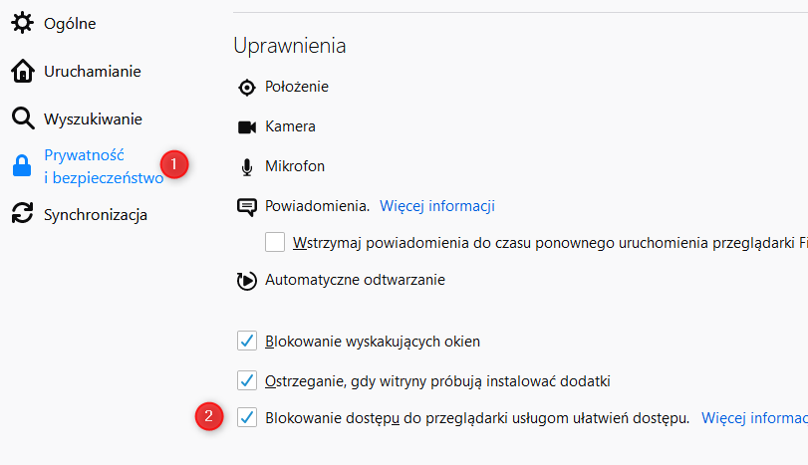
Task: Switch to Wyszukiwanie settings section
Action: pyautogui.click(x=93, y=118)
